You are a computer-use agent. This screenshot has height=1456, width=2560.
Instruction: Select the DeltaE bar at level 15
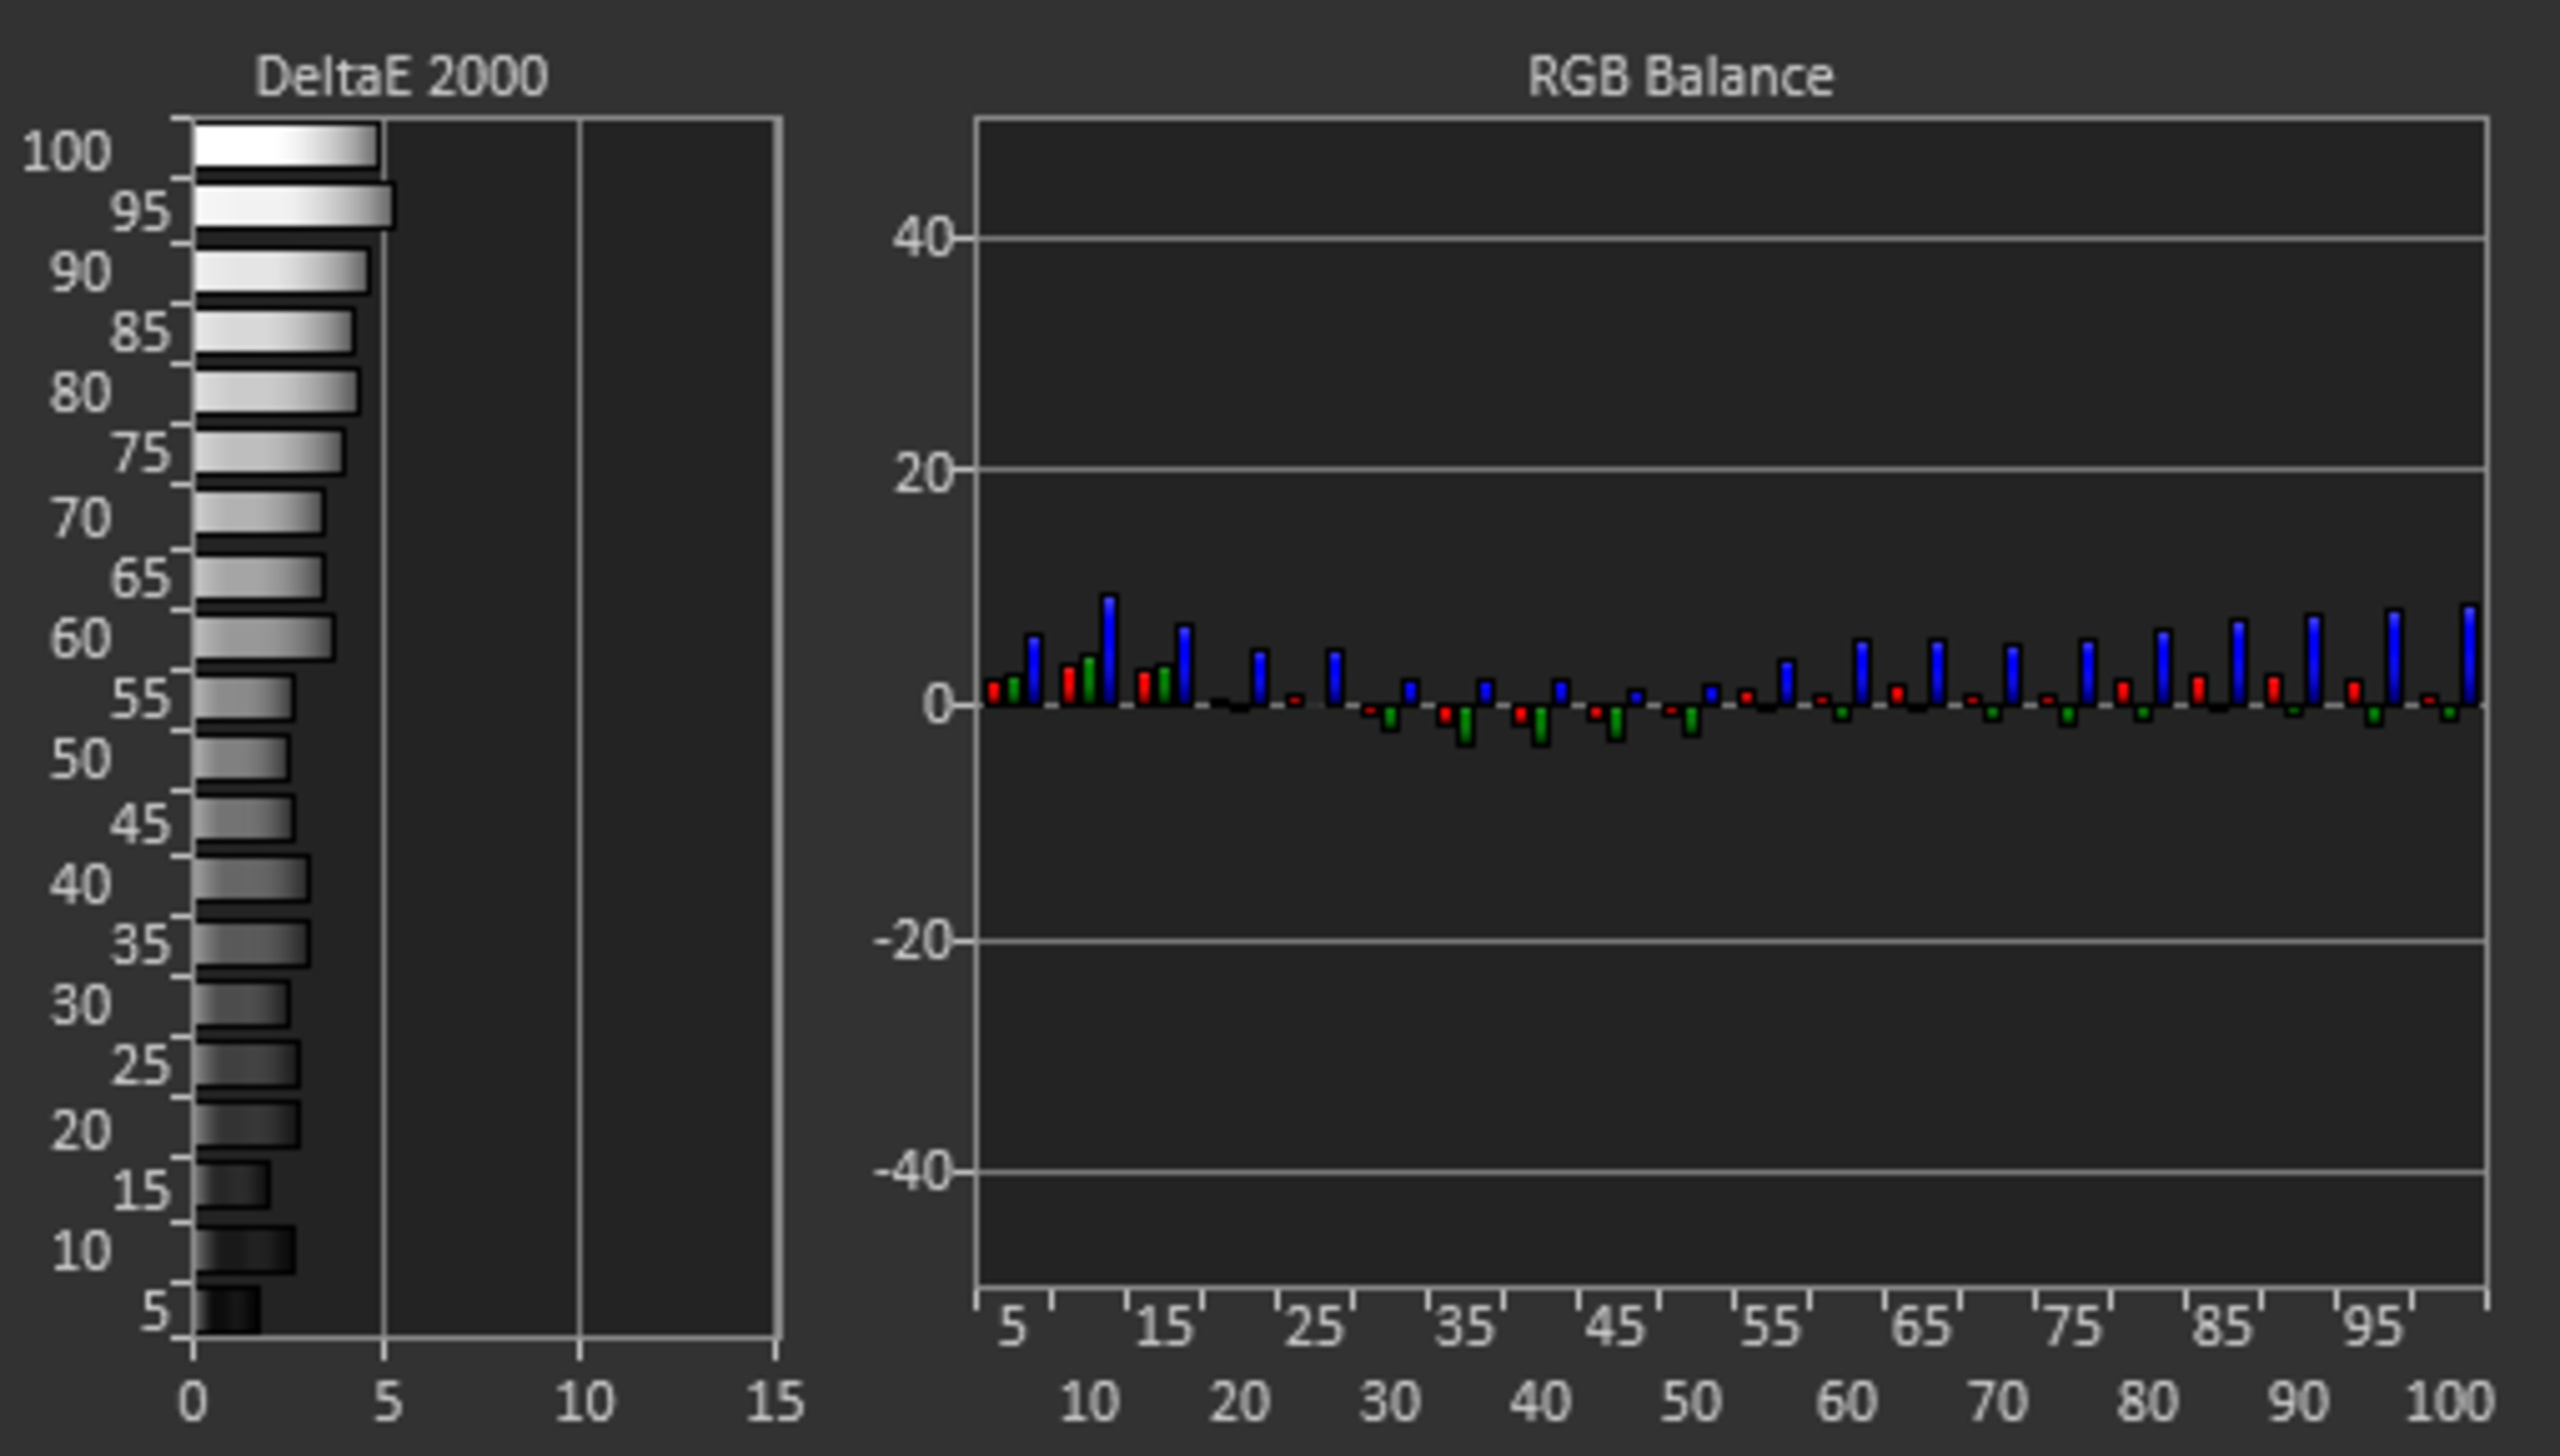point(232,1185)
